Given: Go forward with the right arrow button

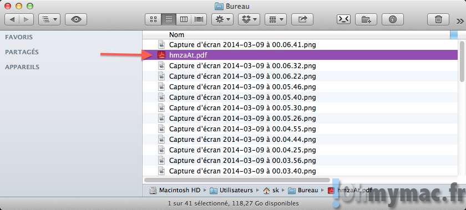Looking at the screenshot, I should coord(27,19).
